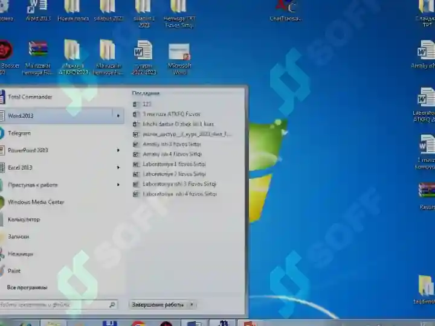Expand the Excel 2013 submenu arrow
This screenshot has height=326, width=435.
click(118, 167)
